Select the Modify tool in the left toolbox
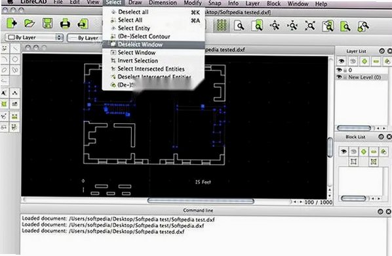392x256 pixels. pyautogui.click(x=5, y=116)
